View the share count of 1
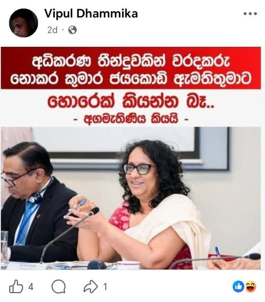This screenshot has width=265, height=302. (x=105, y=287)
